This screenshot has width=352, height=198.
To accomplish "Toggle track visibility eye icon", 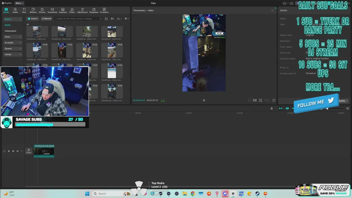I will [x=13, y=151].
